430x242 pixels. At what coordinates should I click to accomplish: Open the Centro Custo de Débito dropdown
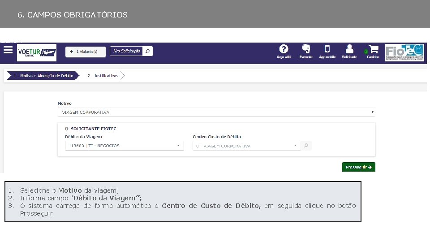(246, 146)
